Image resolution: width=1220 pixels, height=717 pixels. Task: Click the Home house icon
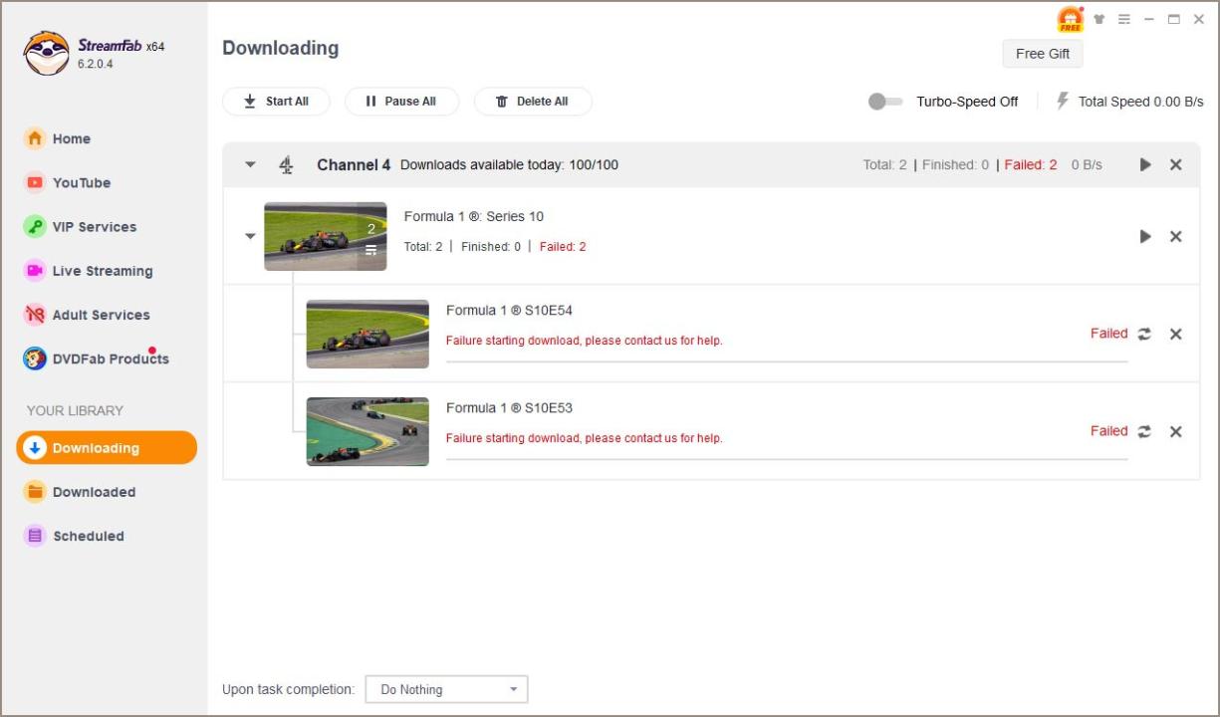pos(35,138)
